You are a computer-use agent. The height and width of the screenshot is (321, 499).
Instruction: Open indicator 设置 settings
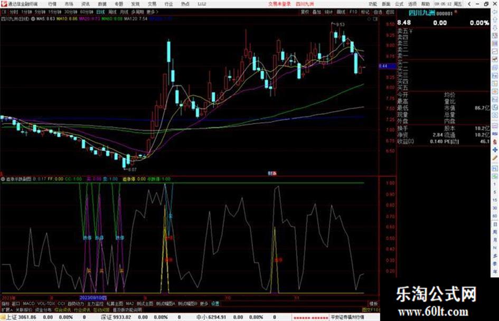click(215, 304)
